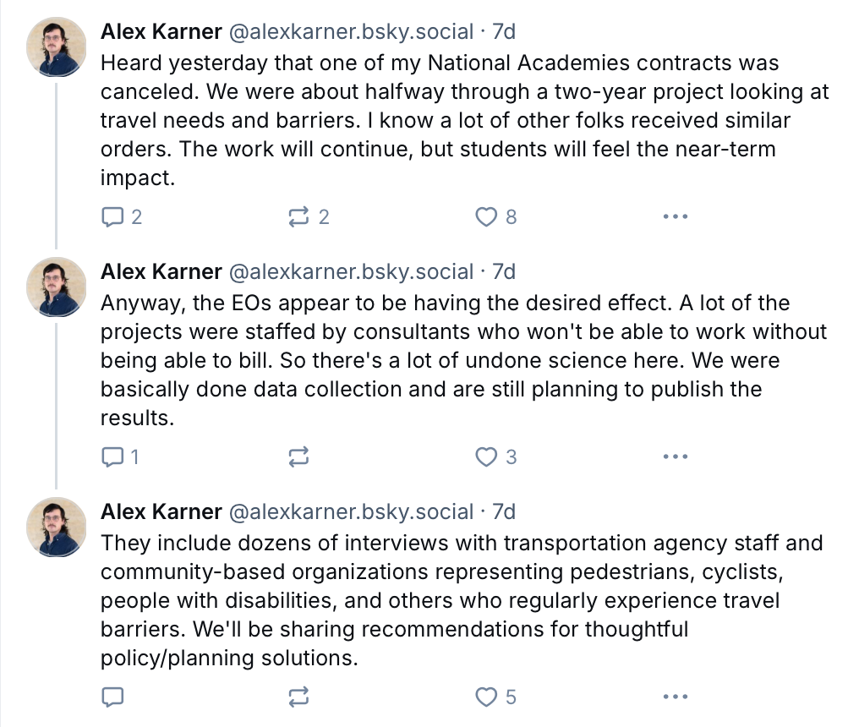Reply to the interviews post
This screenshot has width=859, height=727.
pyautogui.click(x=113, y=697)
